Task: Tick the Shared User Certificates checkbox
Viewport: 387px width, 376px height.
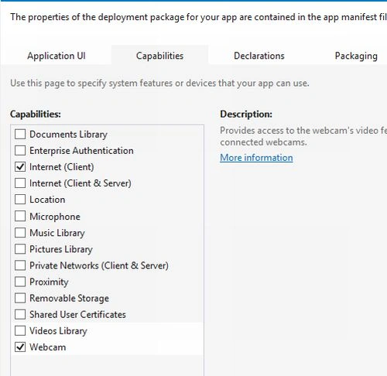Action: click(20, 314)
